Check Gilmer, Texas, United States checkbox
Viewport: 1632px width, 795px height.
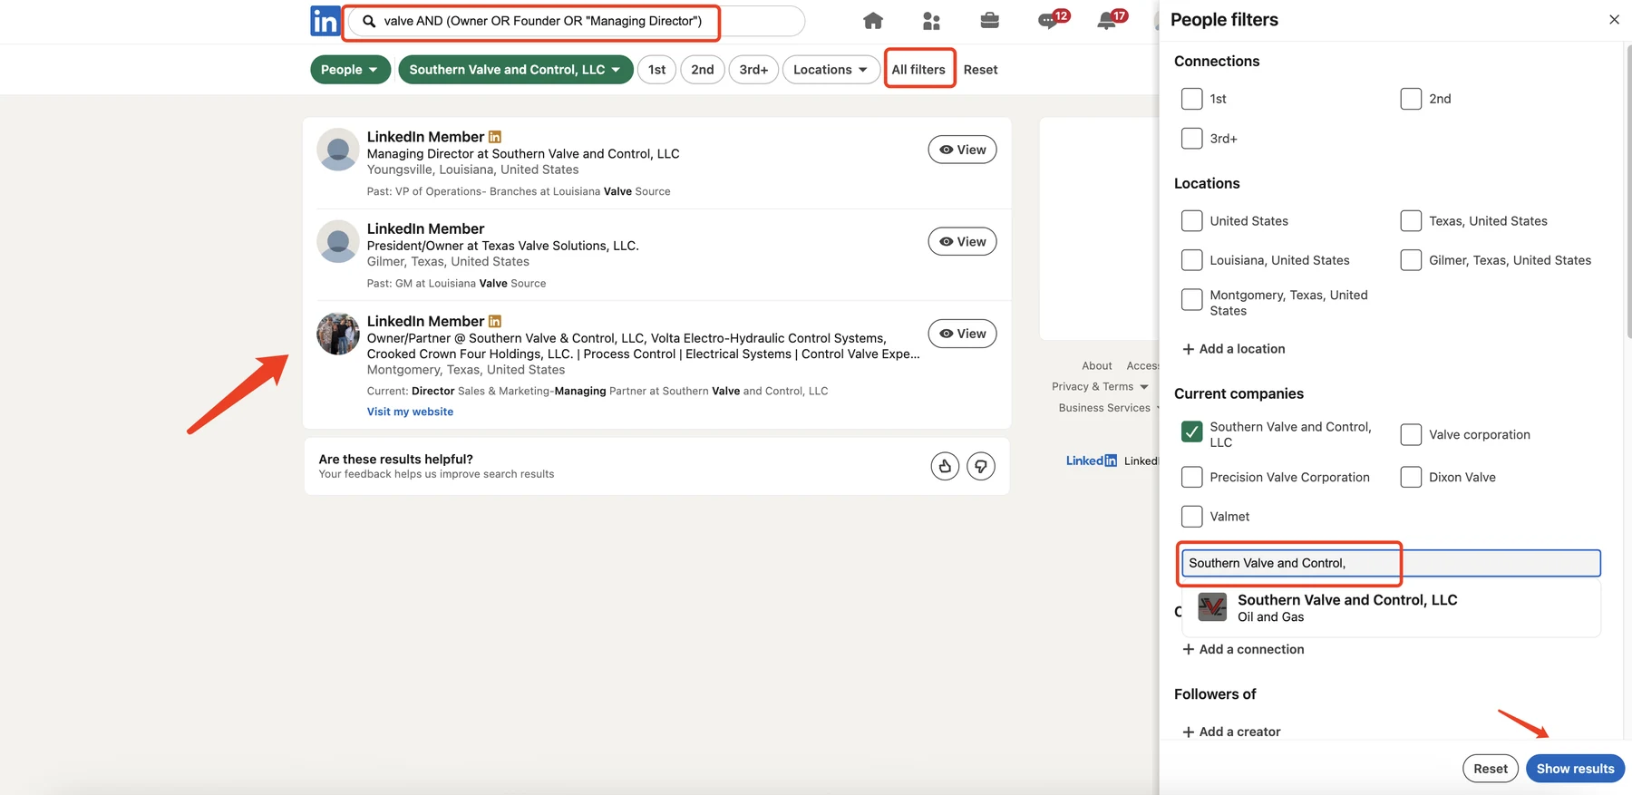click(1411, 260)
